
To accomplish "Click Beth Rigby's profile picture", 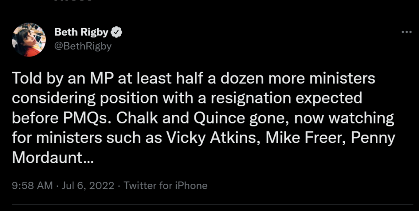I will (x=29, y=40).
